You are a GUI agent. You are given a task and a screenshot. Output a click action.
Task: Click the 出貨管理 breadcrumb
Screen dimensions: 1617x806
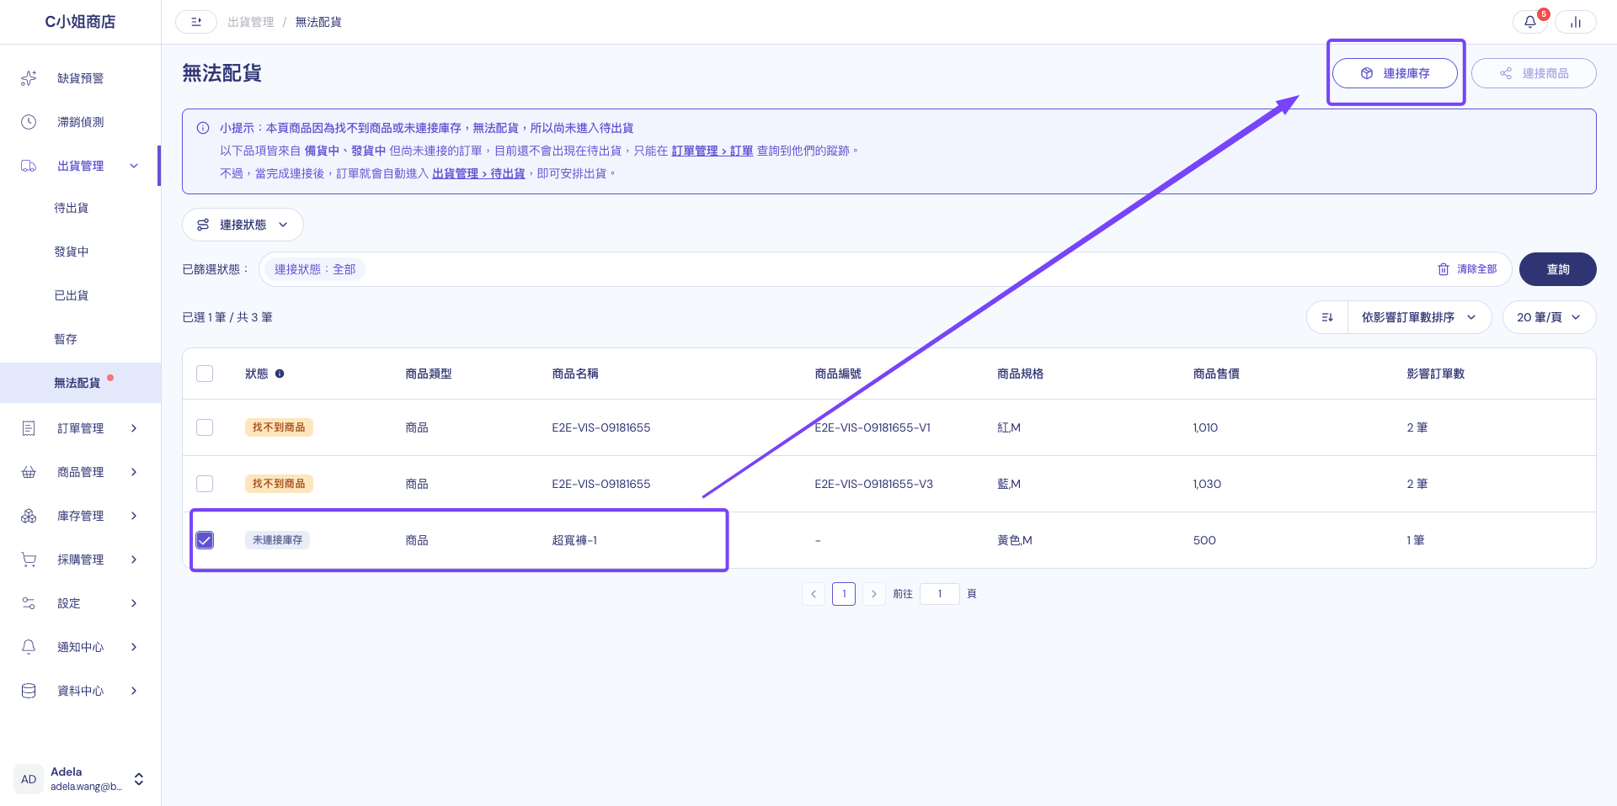click(251, 22)
